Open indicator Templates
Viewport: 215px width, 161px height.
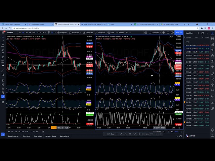[100, 33]
